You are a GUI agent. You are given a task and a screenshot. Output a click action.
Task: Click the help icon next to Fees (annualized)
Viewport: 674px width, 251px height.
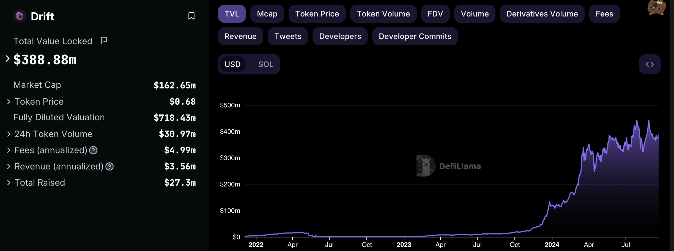[x=94, y=150]
